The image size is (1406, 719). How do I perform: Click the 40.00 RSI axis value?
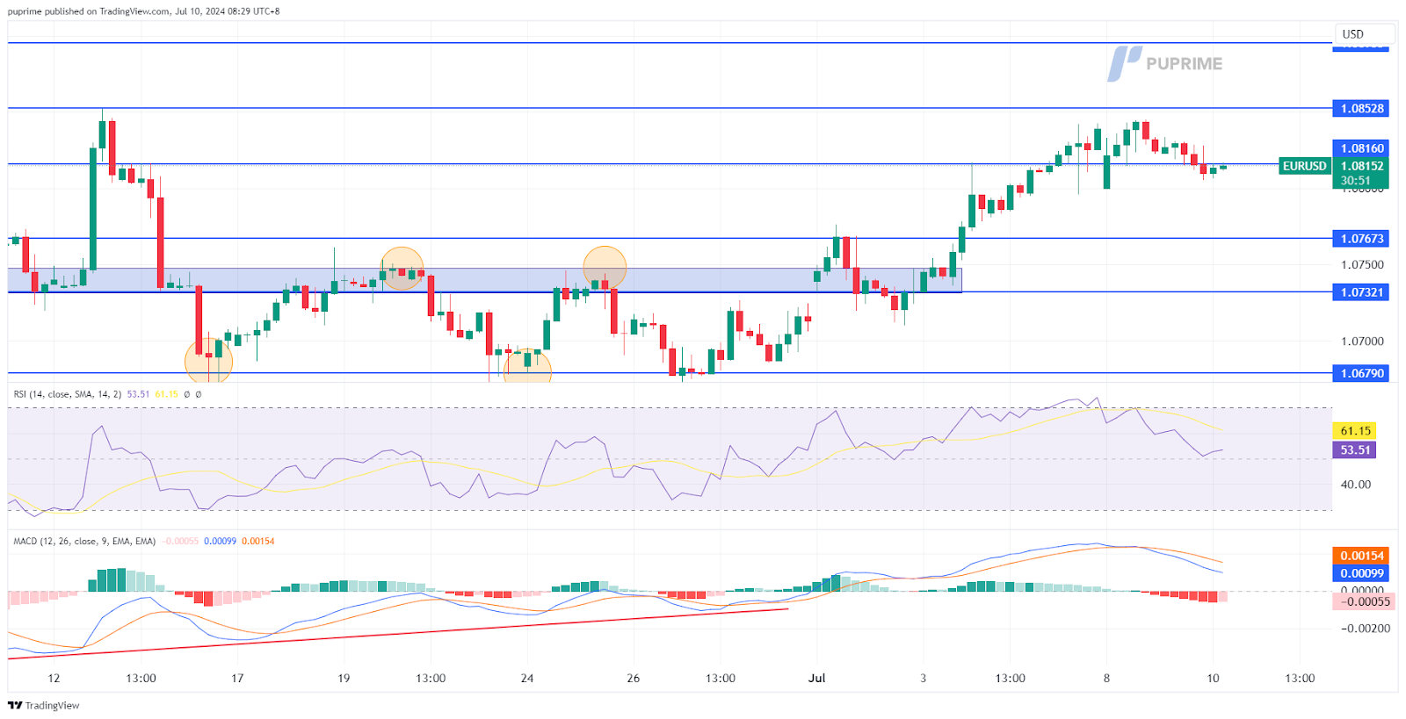point(1356,484)
